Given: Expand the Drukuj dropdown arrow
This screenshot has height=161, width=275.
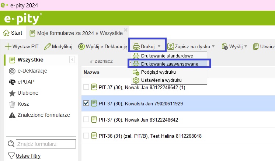Looking at the screenshot, I should (x=159, y=47).
